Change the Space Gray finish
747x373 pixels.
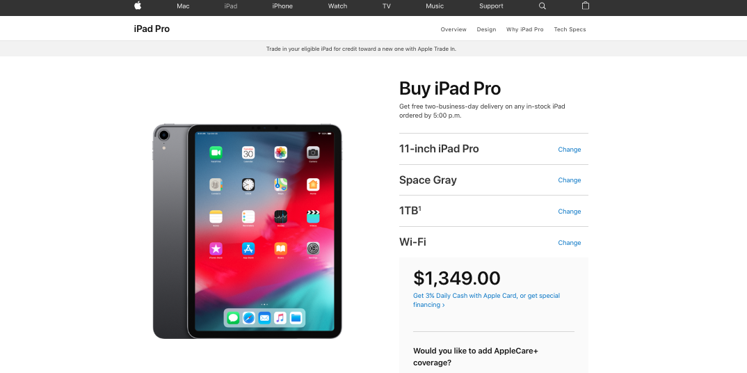570,180
